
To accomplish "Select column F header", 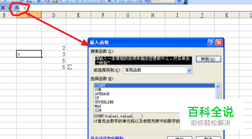I will pos(103,15).
